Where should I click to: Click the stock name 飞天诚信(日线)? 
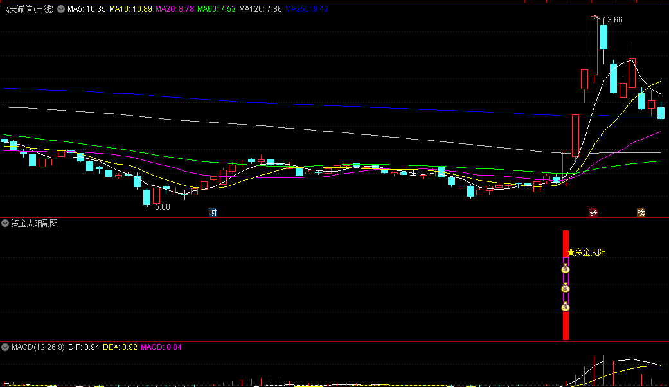28,9
